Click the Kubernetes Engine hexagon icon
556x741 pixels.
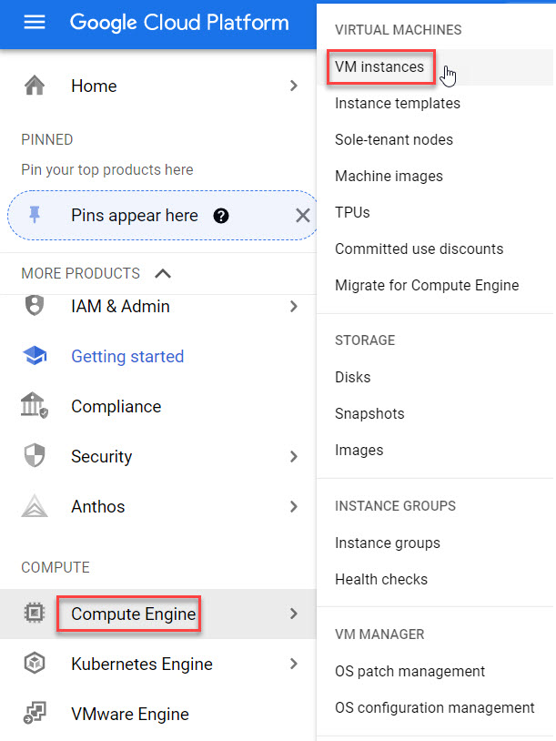pos(34,664)
